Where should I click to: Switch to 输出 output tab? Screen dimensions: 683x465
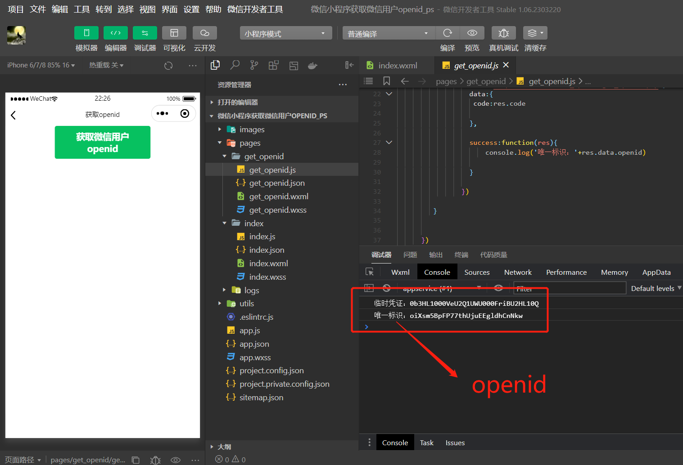pyautogui.click(x=435, y=255)
